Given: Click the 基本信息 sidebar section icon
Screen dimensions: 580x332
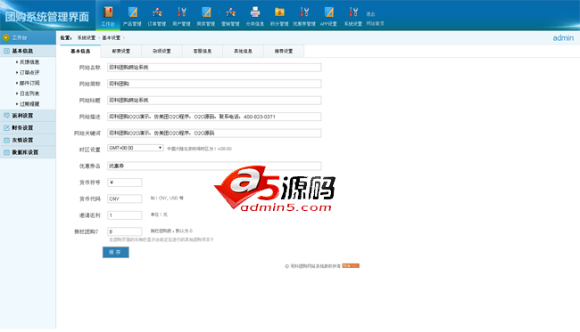Looking at the screenshot, I should click(6, 51).
